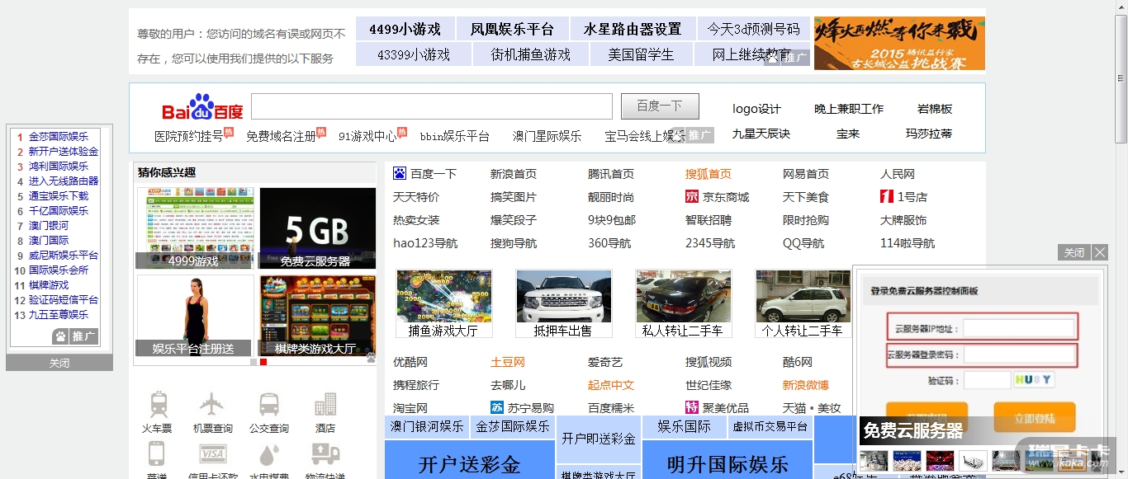Click the 验证码 captcha input field
This screenshot has width=1128, height=479.
click(987, 380)
